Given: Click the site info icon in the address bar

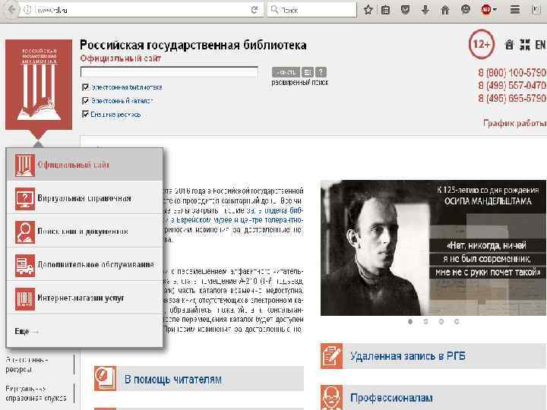Looking at the screenshot, I should pos(27,10).
